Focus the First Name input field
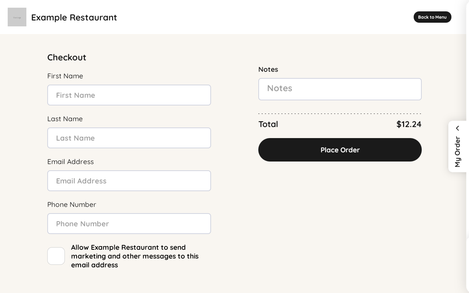469x293 pixels. 129,95
